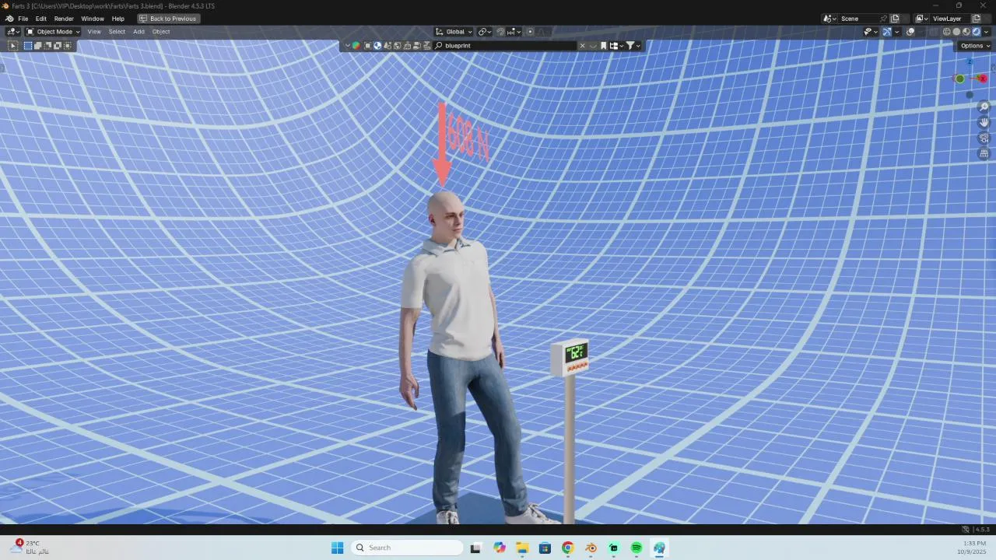This screenshot has height=560, width=996.
Task: Toggle the globe world filter icon
Action: (398, 46)
